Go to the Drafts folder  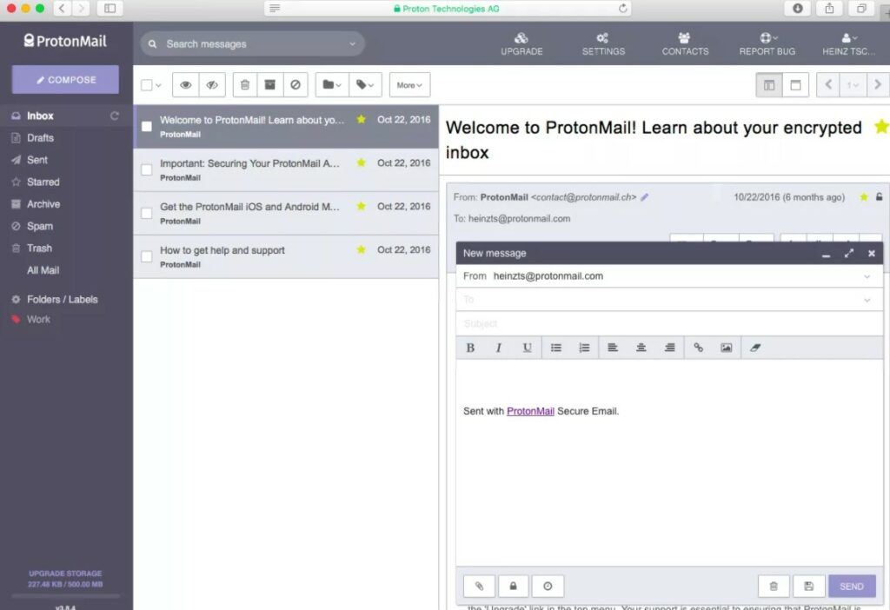click(39, 137)
